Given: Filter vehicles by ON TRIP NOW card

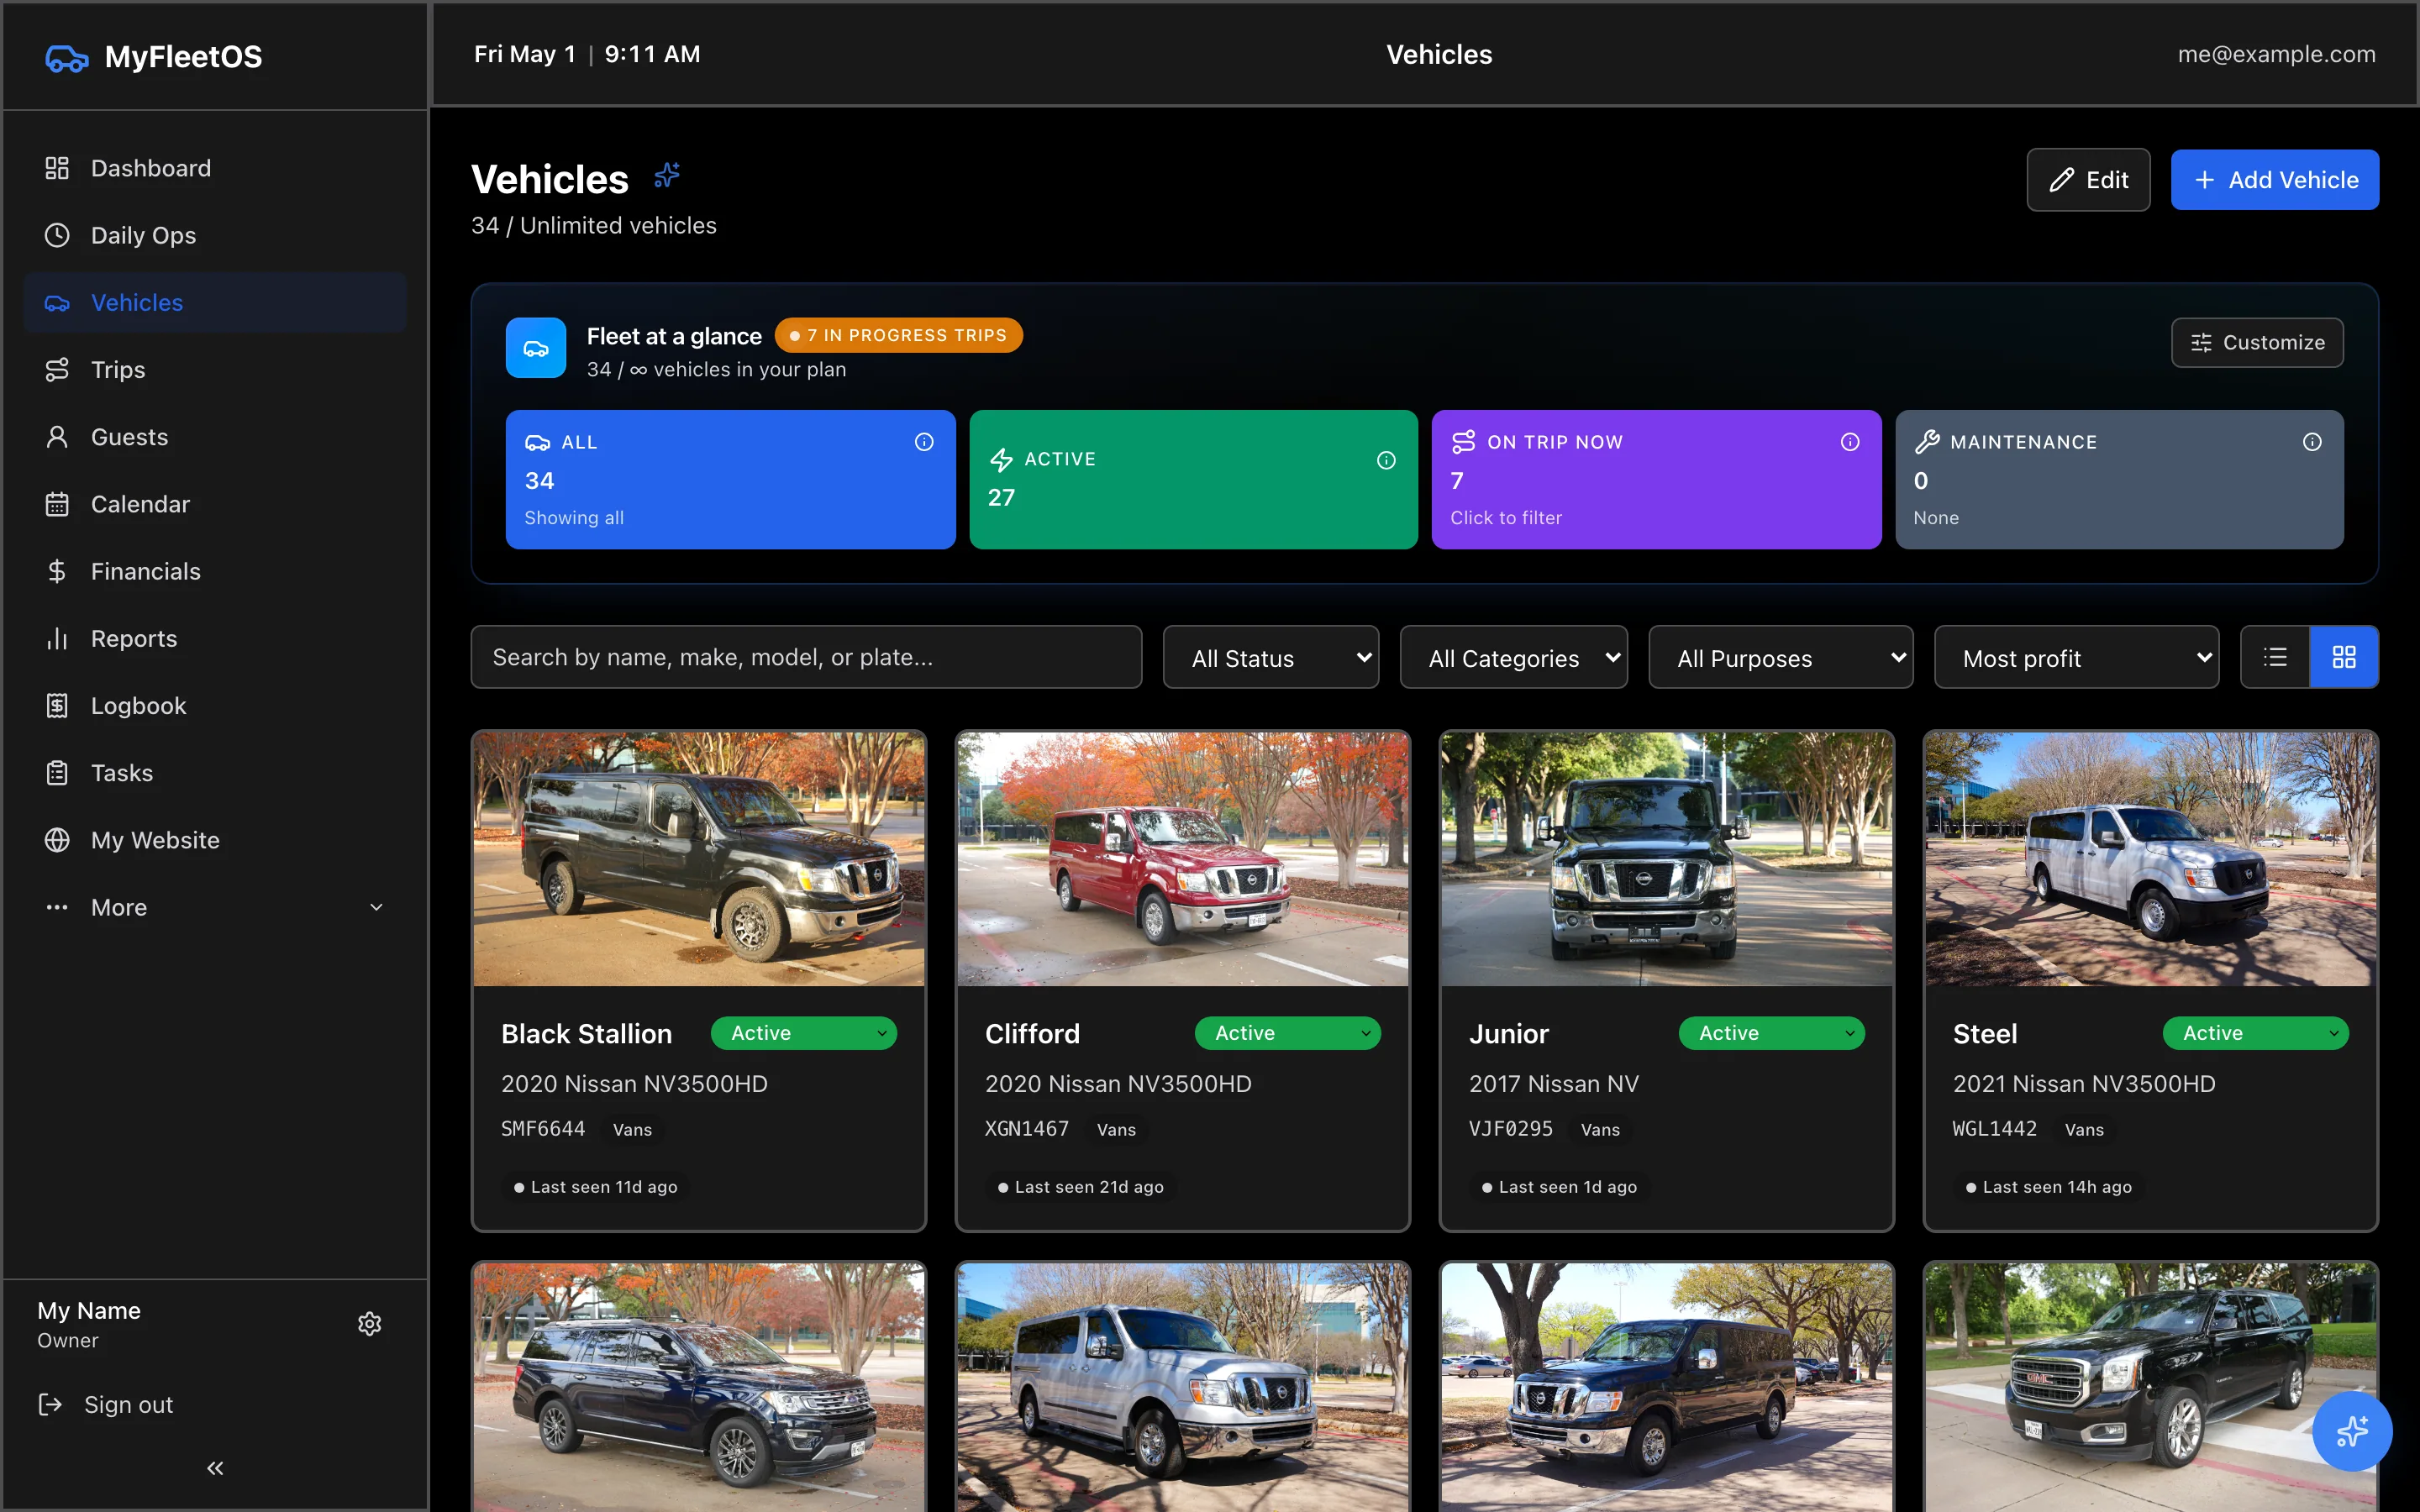Looking at the screenshot, I should (x=1656, y=480).
